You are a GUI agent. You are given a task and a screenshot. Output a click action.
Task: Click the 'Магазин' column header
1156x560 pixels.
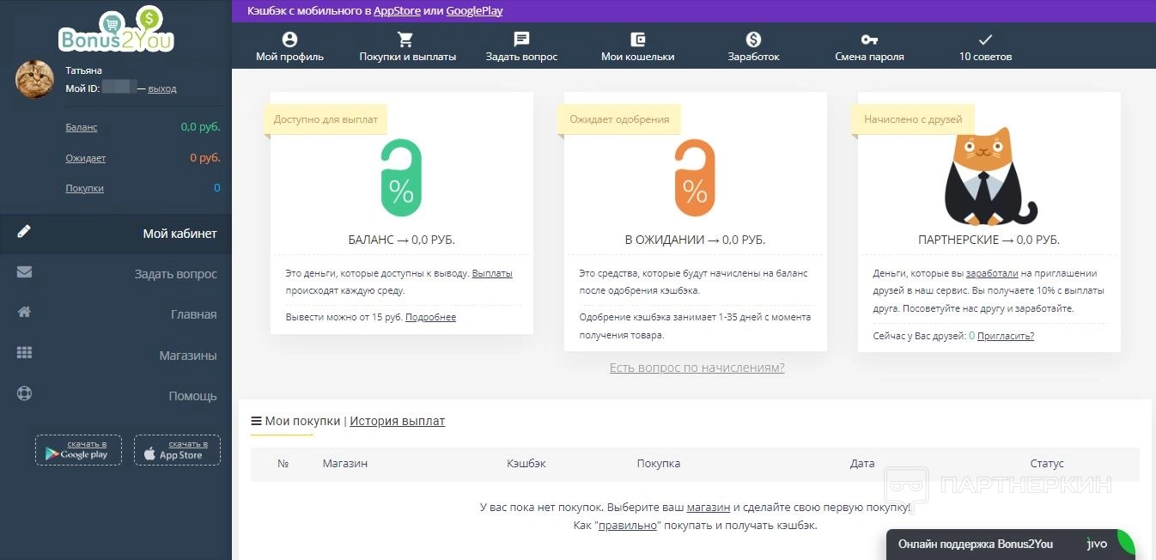345,464
